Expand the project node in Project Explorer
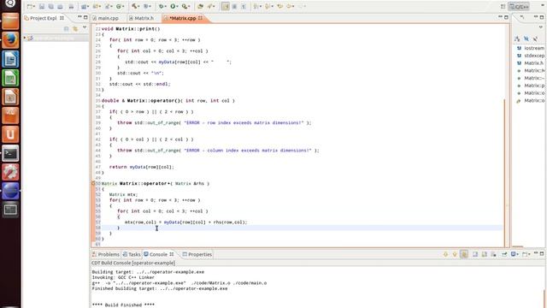This screenshot has height=308, width=547. click(x=25, y=38)
